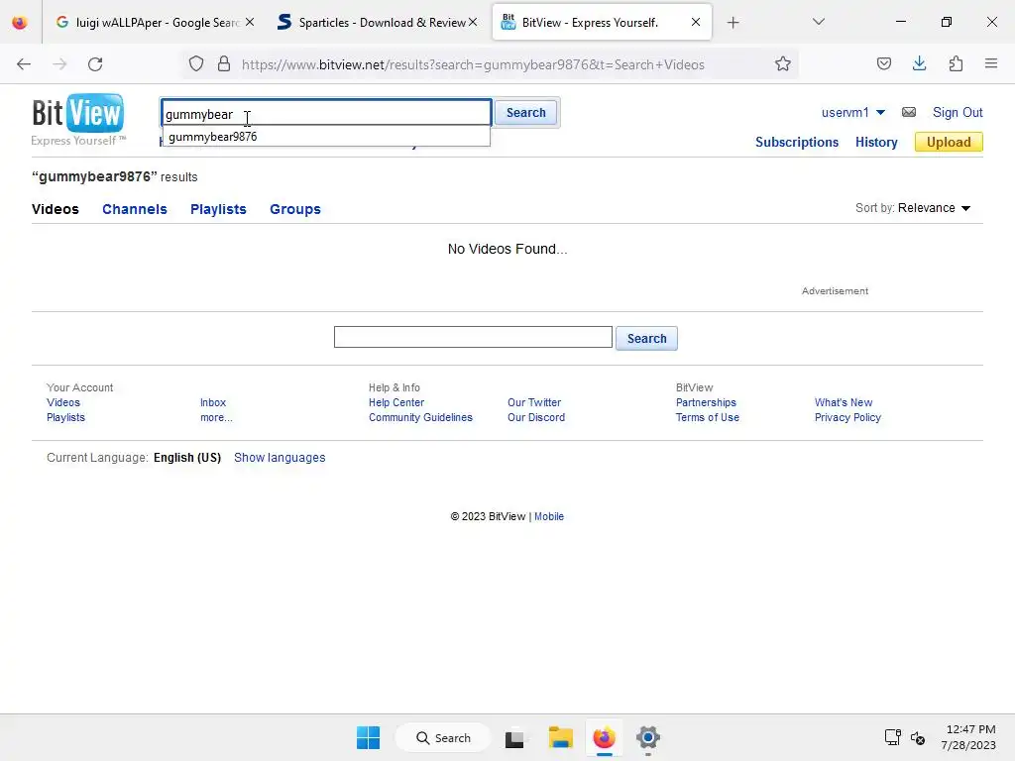Viewport: 1015px width, 761px height.
Task: Click the empty lower search field
Action: pyautogui.click(x=473, y=337)
